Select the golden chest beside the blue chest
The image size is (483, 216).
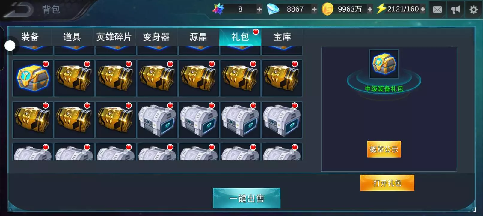point(74,78)
